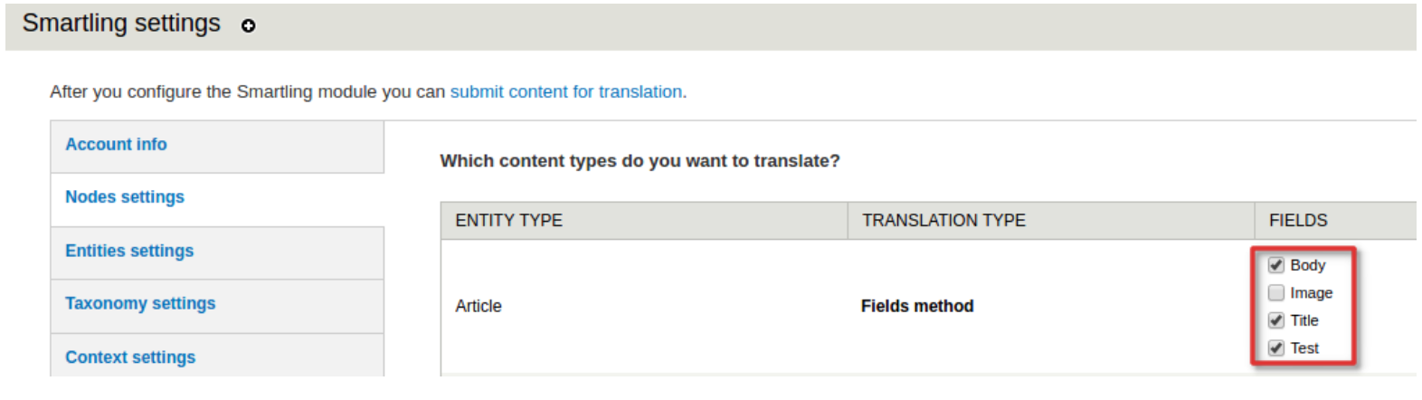Show the Context settings tab

130,357
